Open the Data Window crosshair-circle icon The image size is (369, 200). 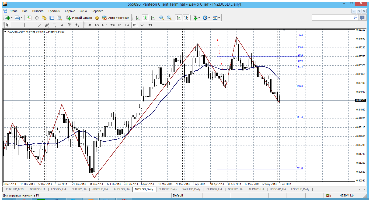(37, 18)
